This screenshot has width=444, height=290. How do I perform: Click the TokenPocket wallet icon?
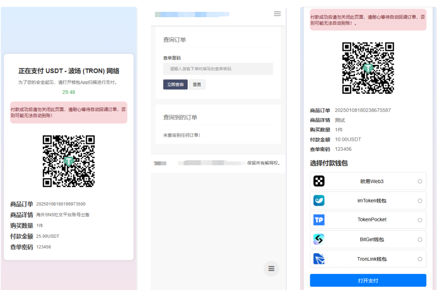pos(319,220)
